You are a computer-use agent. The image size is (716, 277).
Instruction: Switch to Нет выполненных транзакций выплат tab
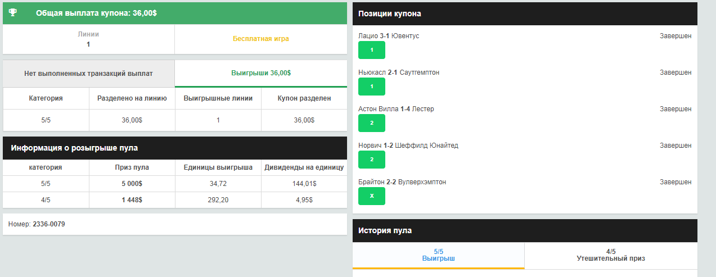tap(89, 73)
